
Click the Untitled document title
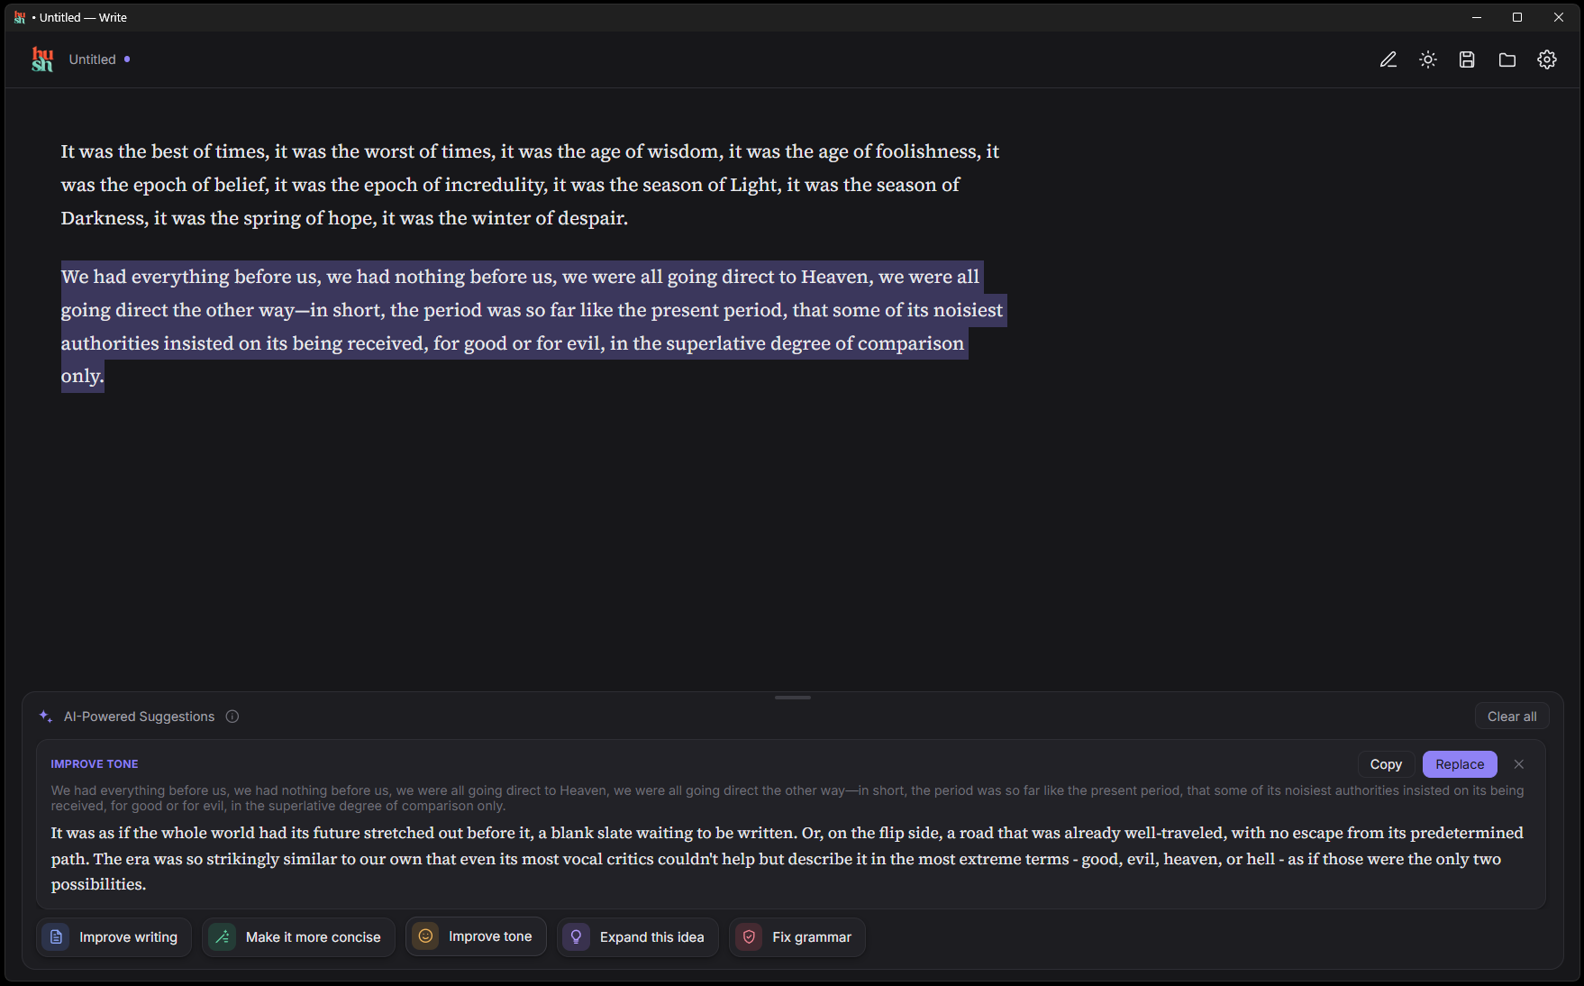[93, 59]
